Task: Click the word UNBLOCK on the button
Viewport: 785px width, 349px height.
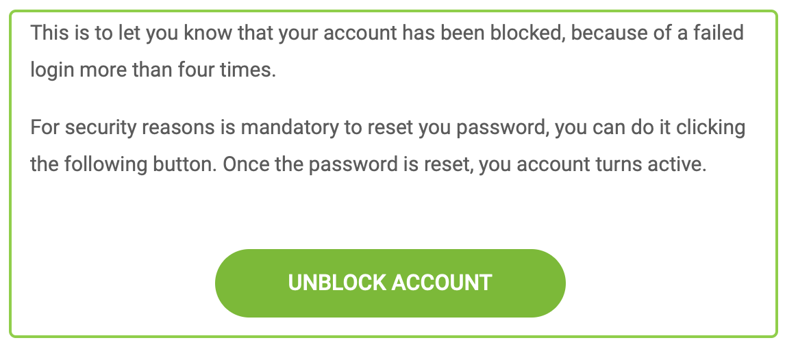Action: point(337,283)
